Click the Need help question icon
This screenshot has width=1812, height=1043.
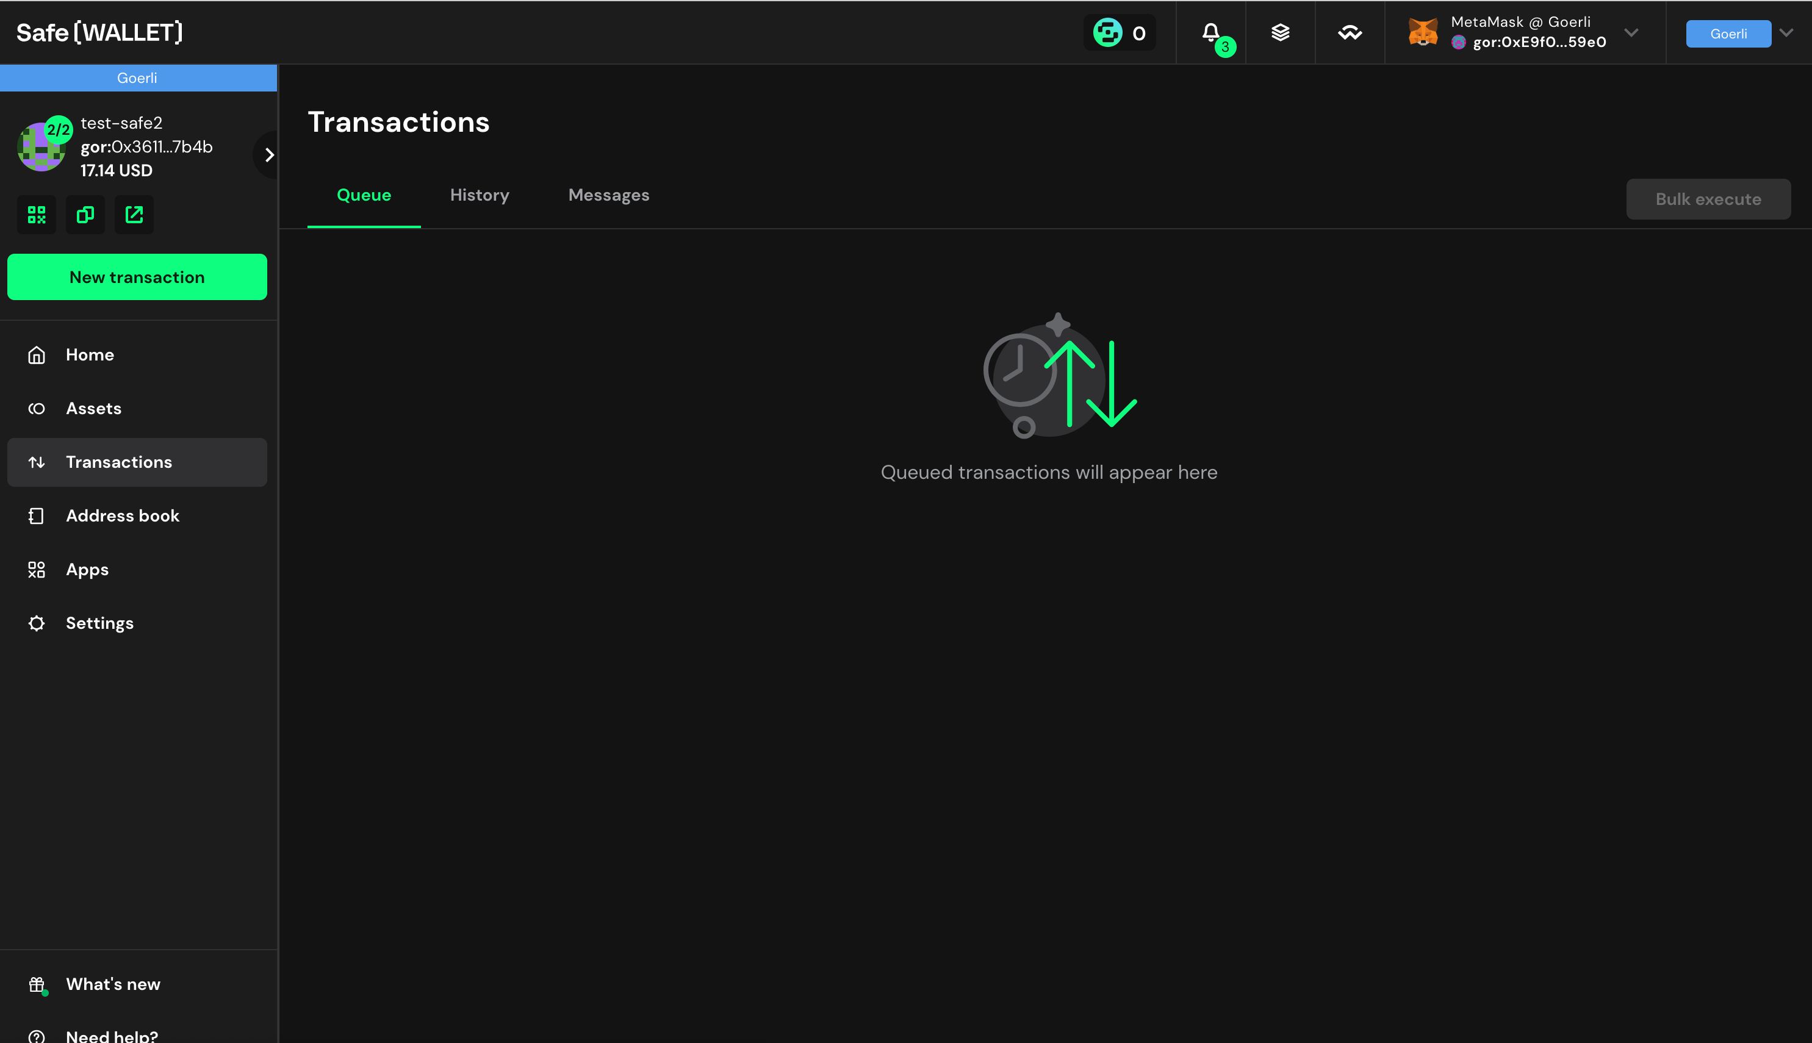click(37, 1036)
